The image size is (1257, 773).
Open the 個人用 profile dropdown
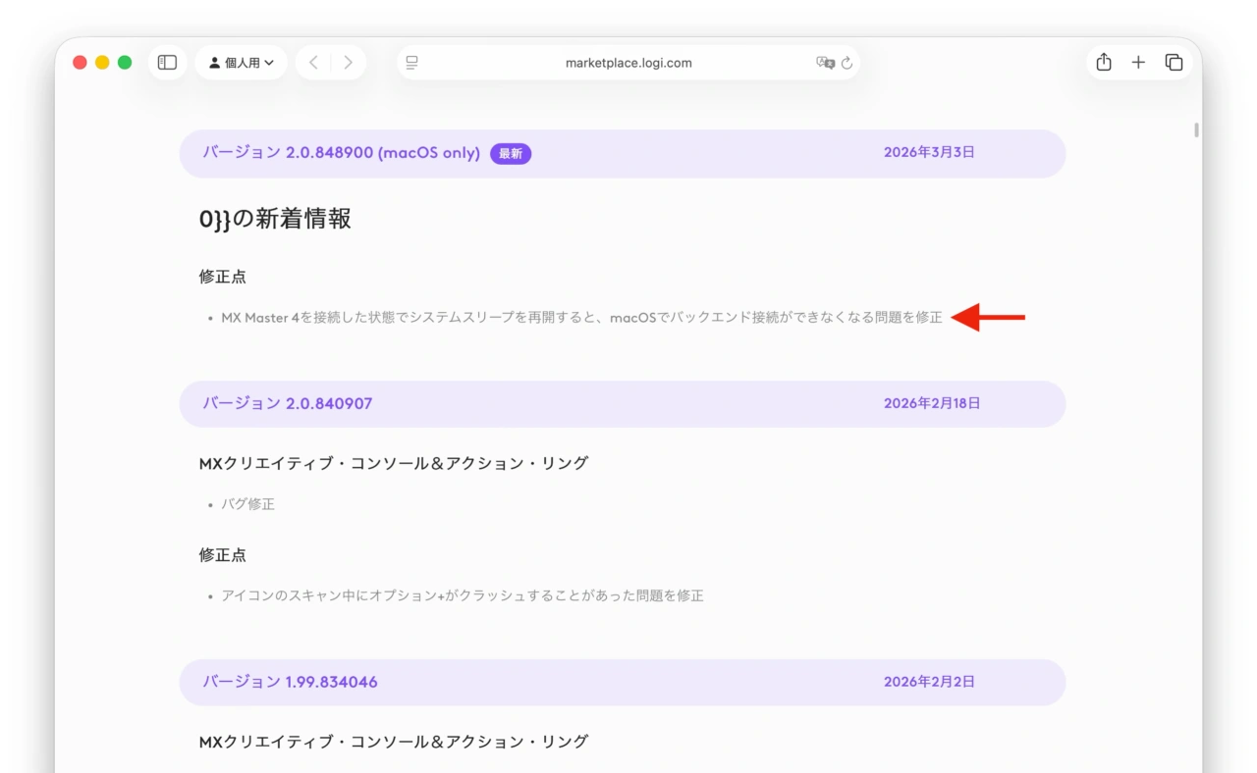pos(241,61)
